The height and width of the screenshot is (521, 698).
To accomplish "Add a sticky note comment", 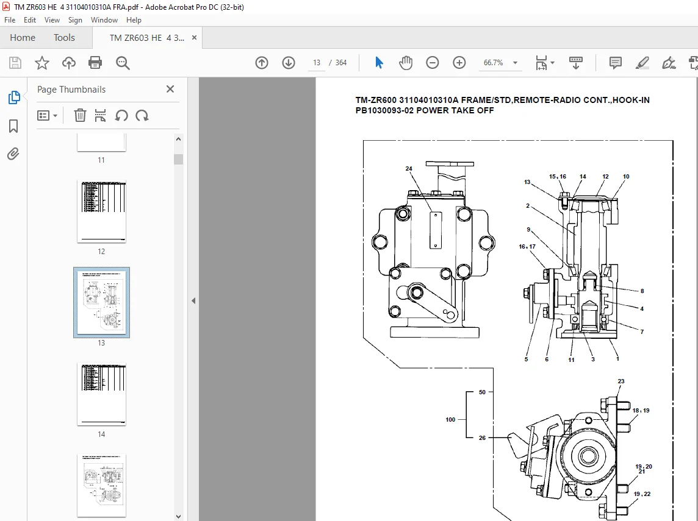I will click(615, 63).
